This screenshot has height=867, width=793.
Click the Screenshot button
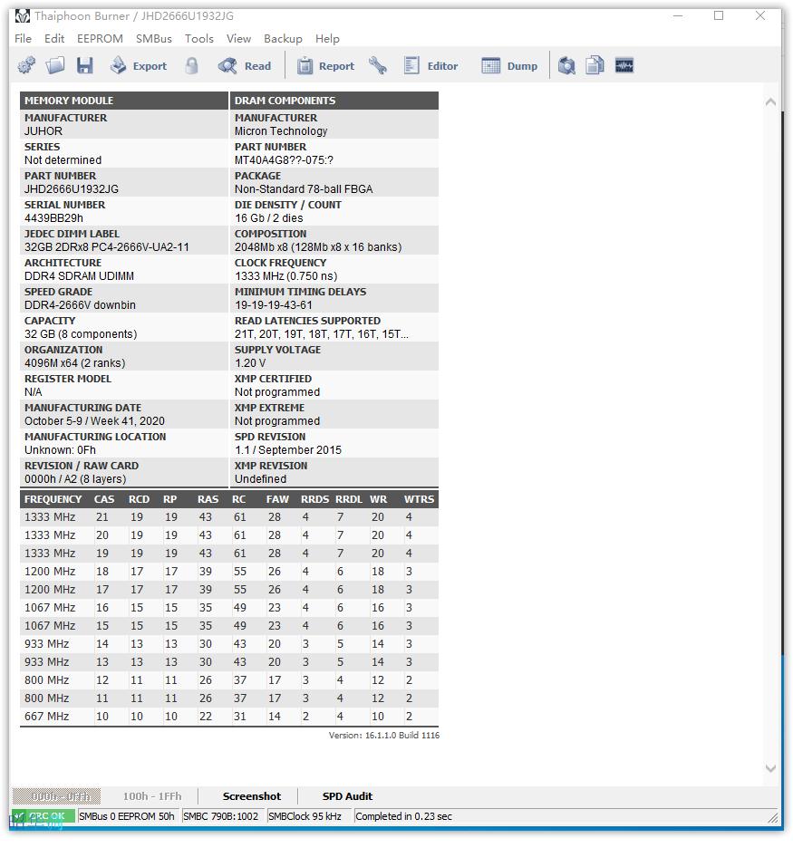pyautogui.click(x=251, y=796)
